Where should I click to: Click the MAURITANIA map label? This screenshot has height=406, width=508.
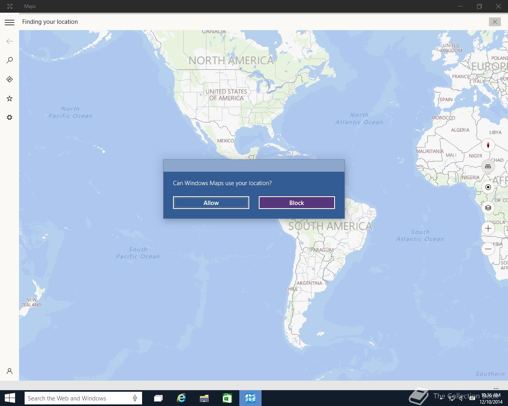(x=430, y=151)
